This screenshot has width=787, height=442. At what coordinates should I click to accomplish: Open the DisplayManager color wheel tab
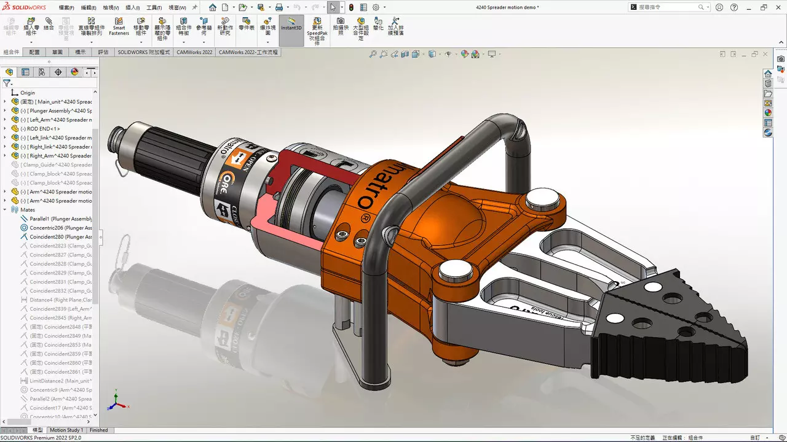pyautogui.click(x=74, y=72)
